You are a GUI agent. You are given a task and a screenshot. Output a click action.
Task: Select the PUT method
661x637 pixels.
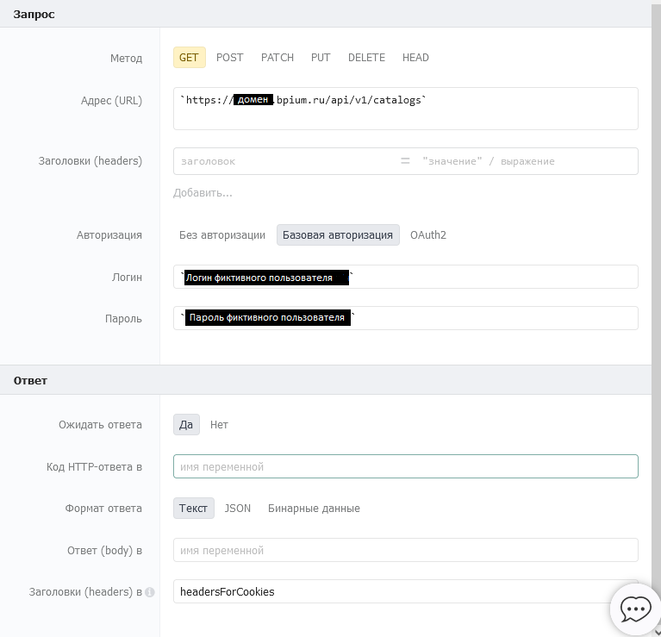pyautogui.click(x=321, y=58)
